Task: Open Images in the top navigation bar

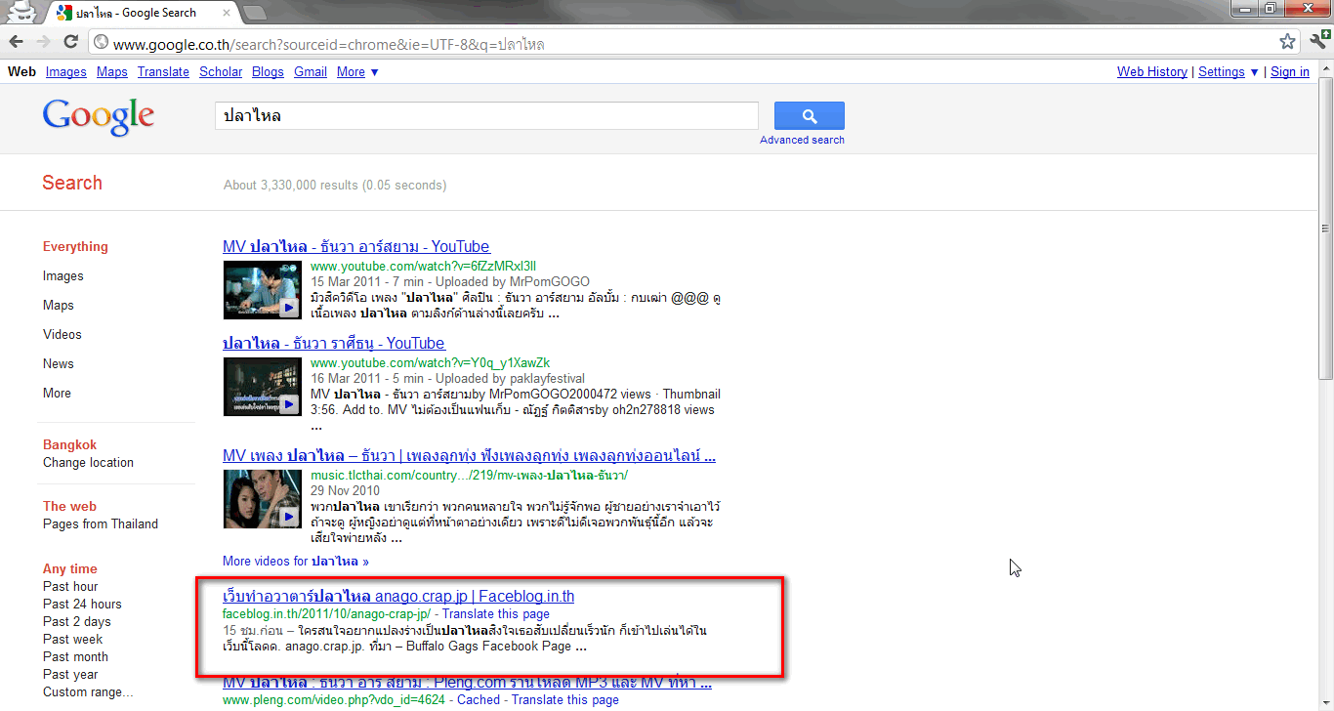Action: (66, 72)
